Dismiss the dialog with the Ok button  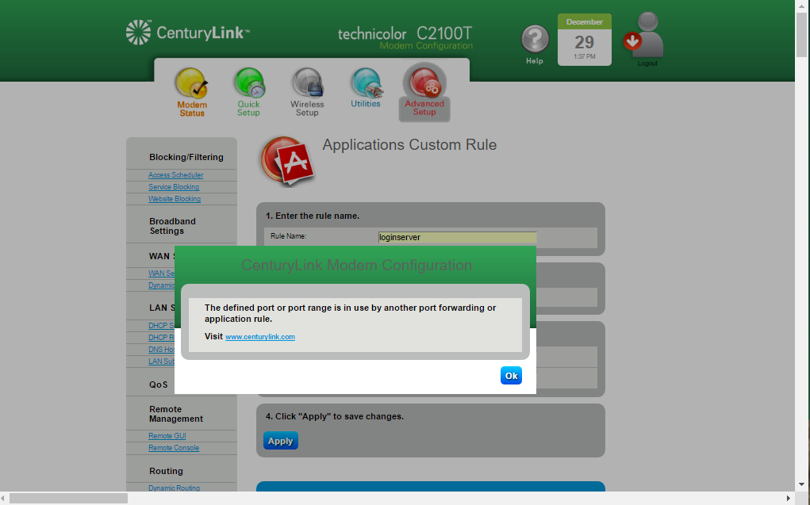[x=511, y=376]
